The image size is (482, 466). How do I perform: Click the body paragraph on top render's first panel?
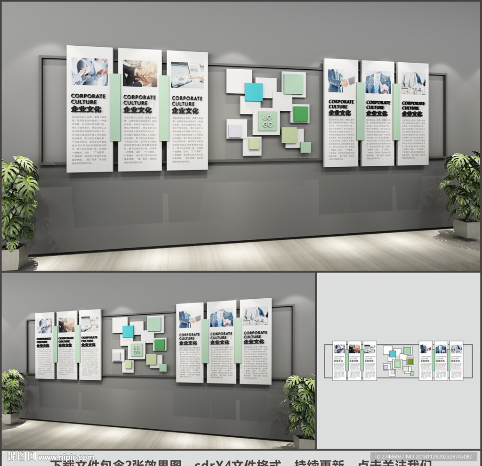(89, 140)
